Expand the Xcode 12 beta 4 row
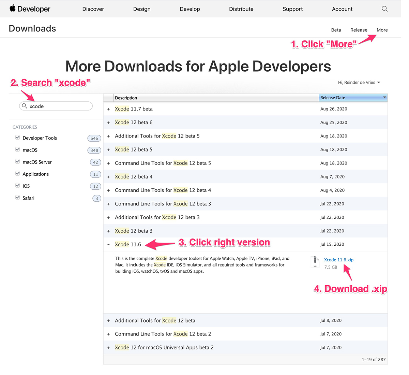409x375 pixels. [x=108, y=177]
